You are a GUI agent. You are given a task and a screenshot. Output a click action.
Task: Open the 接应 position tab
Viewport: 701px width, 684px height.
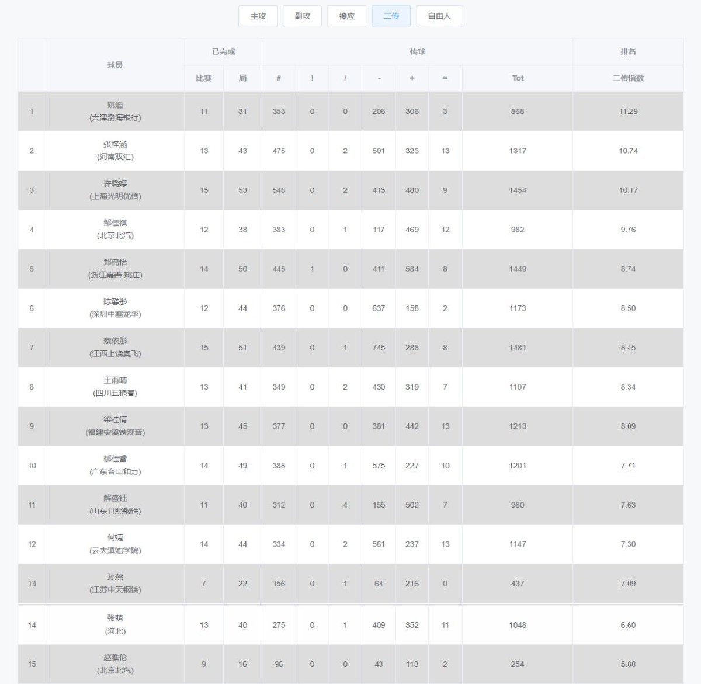346,16
